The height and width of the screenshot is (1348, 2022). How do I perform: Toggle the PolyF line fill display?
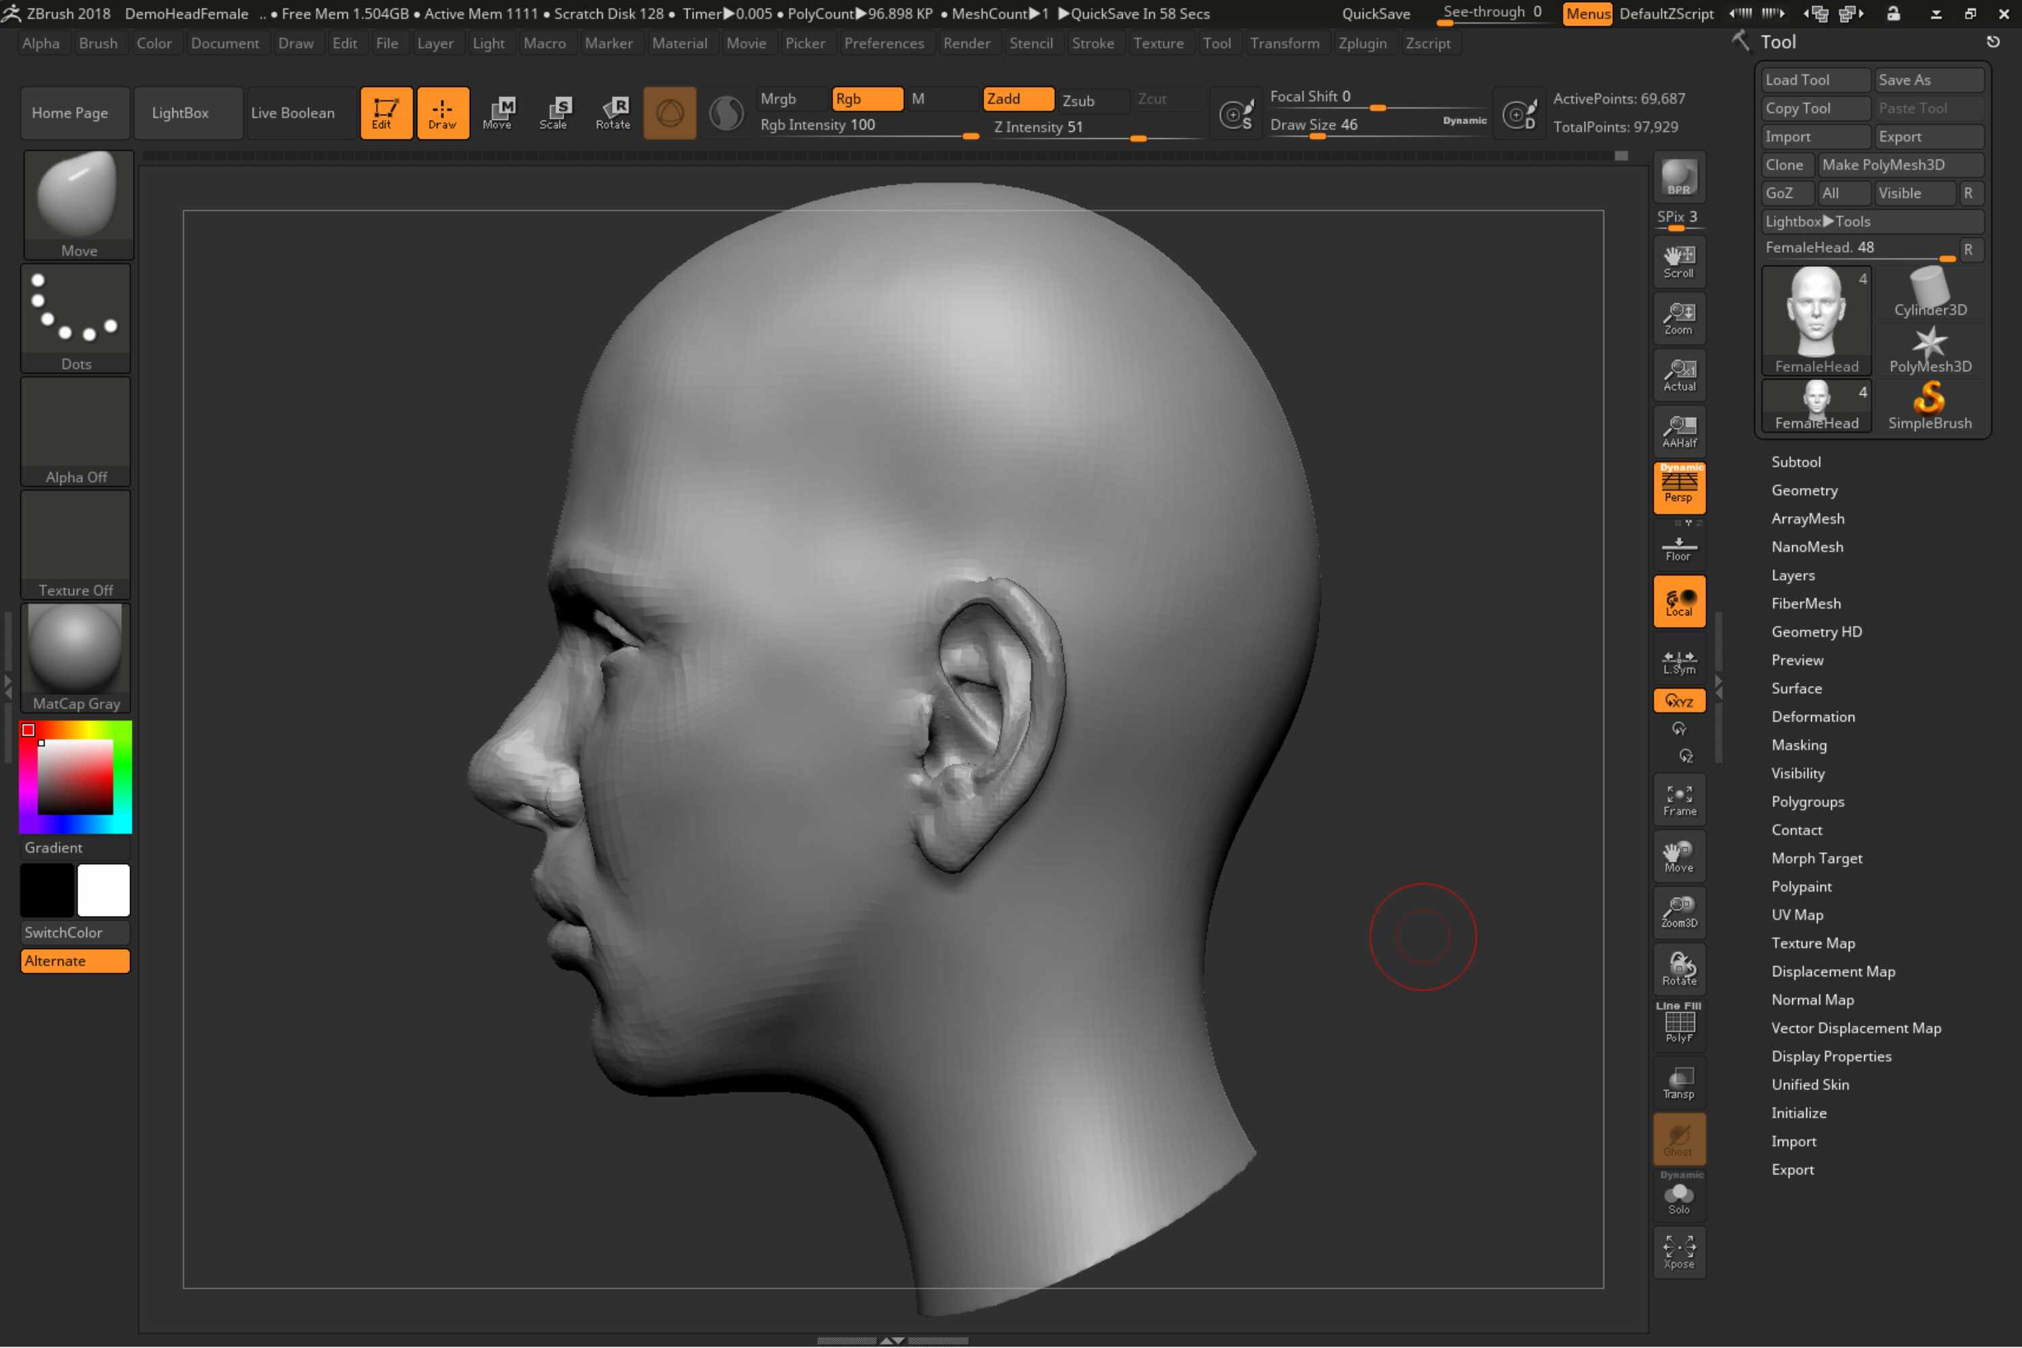point(1679,1024)
